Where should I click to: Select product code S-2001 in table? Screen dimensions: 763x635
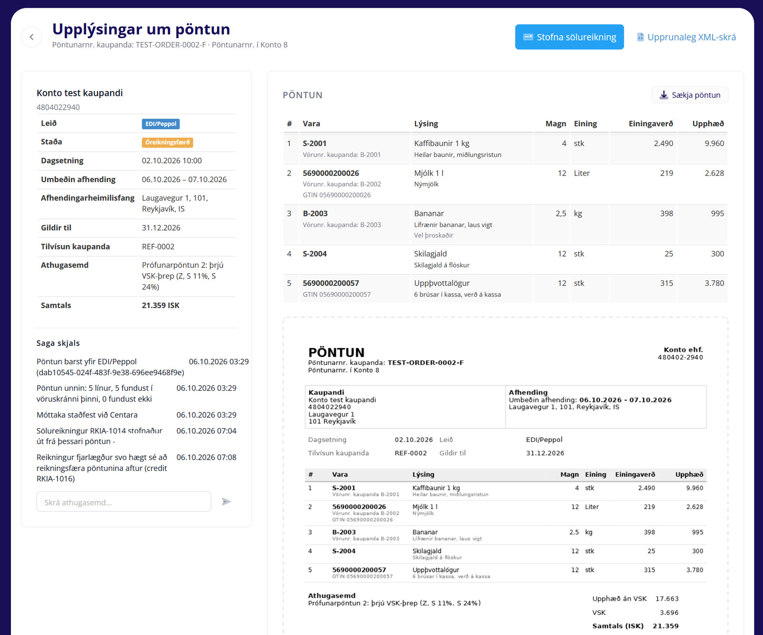click(315, 143)
